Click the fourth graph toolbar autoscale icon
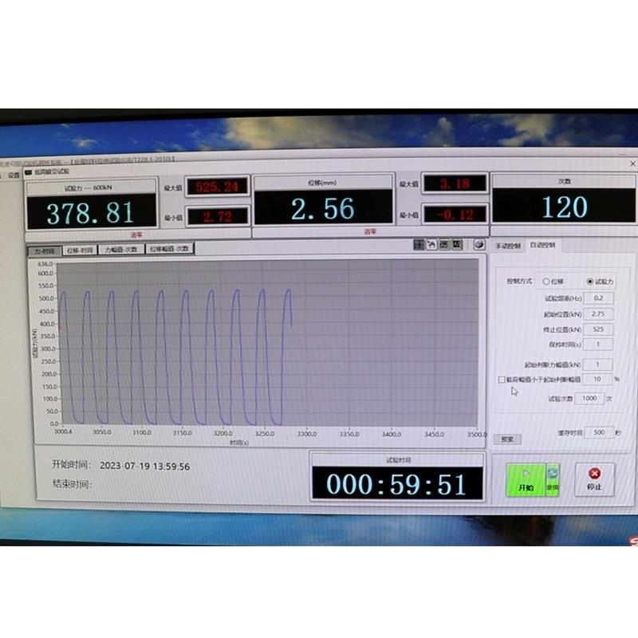This screenshot has width=638, height=638. pos(457,245)
